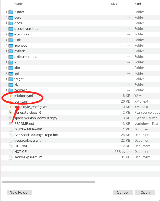Expand the target folder chevron
The height and width of the screenshot is (202, 160).
tap(6, 79)
